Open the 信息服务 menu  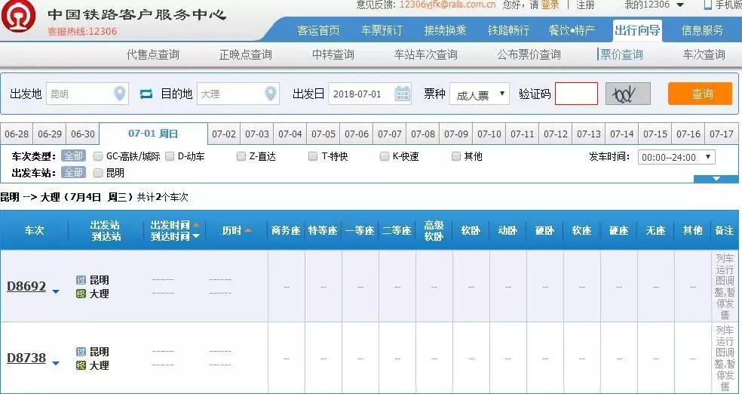point(703,31)
